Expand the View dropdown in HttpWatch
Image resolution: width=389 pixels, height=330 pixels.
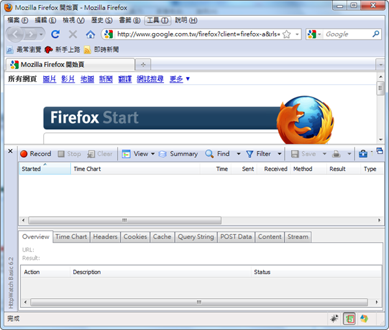click(x=152, y=154)
